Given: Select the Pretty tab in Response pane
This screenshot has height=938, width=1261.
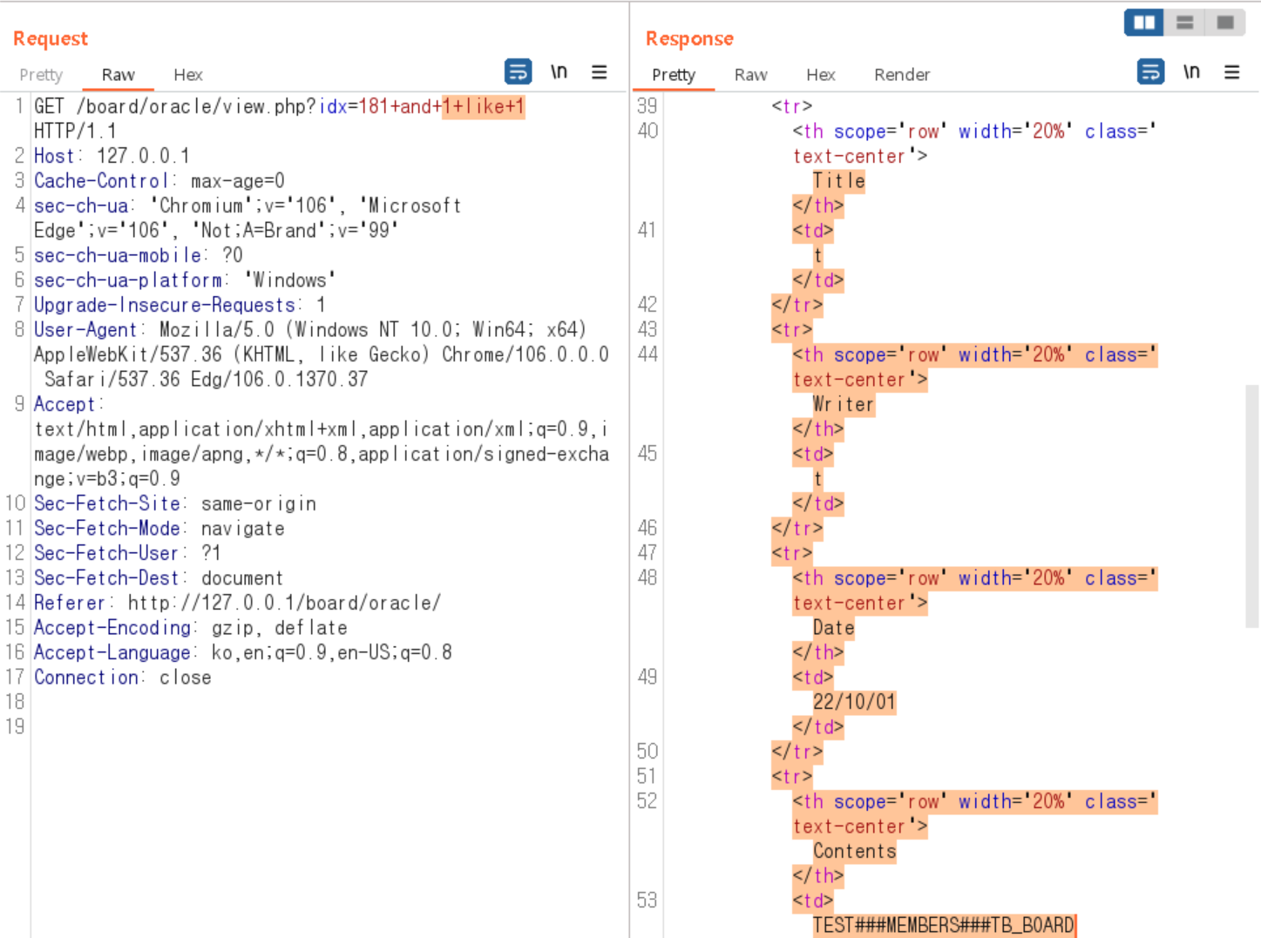Looking at the screenshot, I should [674, 75].
